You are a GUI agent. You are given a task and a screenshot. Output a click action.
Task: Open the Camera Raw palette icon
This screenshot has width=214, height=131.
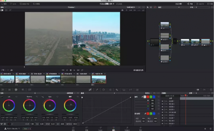2,90
